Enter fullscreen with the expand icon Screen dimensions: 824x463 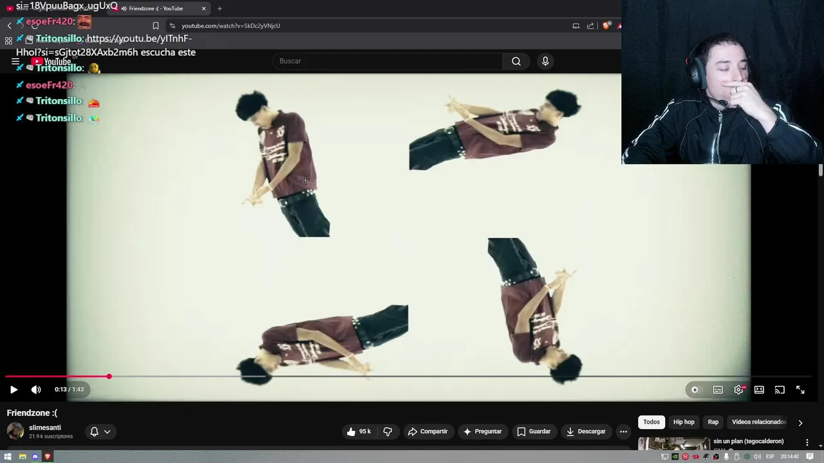click(x=800, y=390)
